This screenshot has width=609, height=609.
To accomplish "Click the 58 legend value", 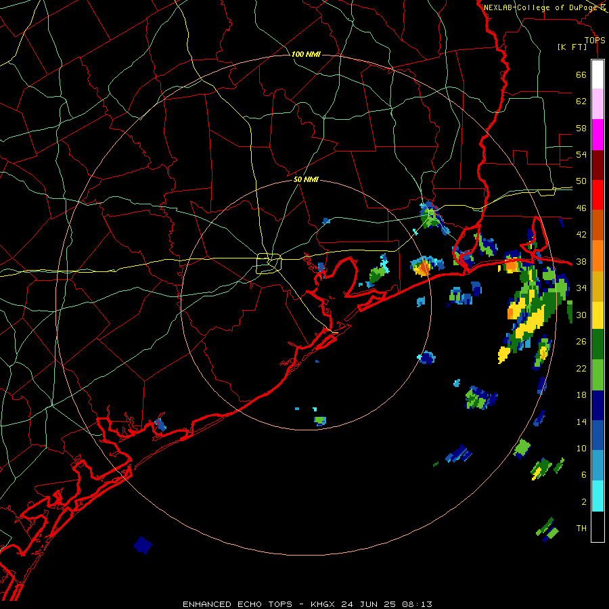I will (x=581, y=128).
